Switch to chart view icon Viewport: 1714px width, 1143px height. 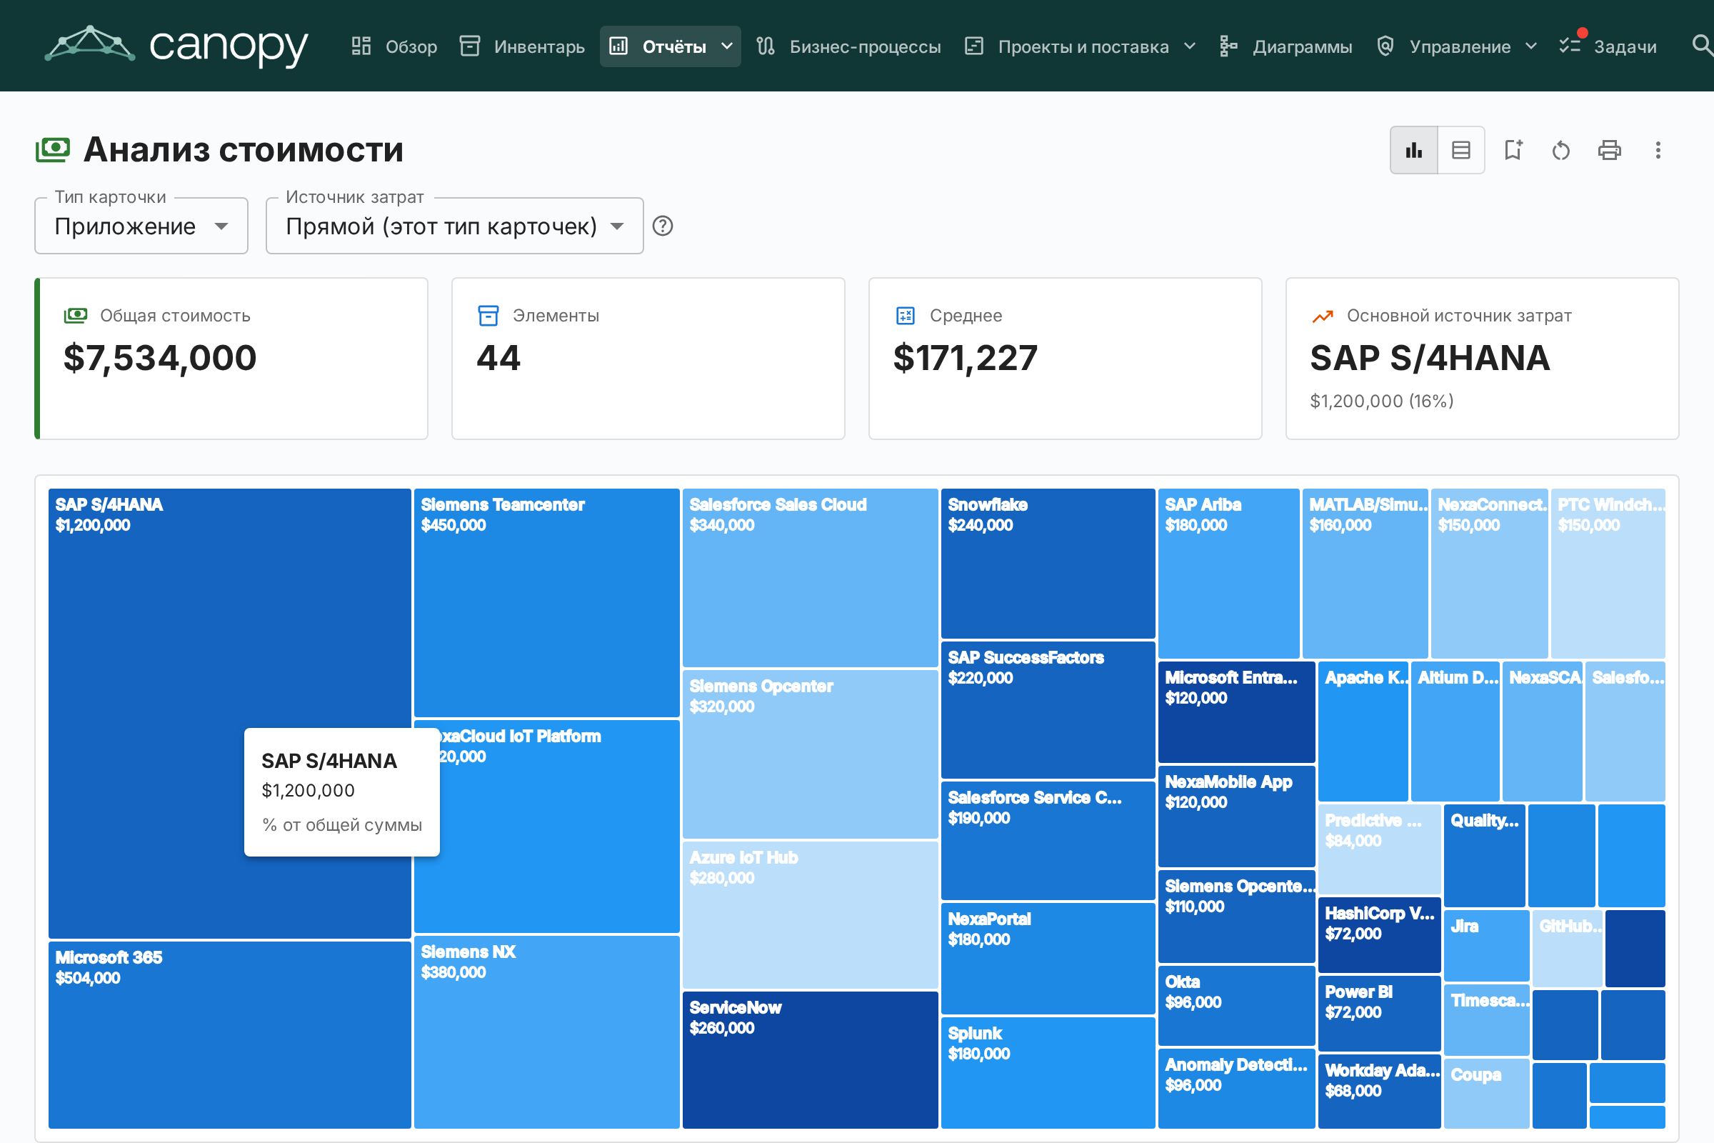[1414, 150]
